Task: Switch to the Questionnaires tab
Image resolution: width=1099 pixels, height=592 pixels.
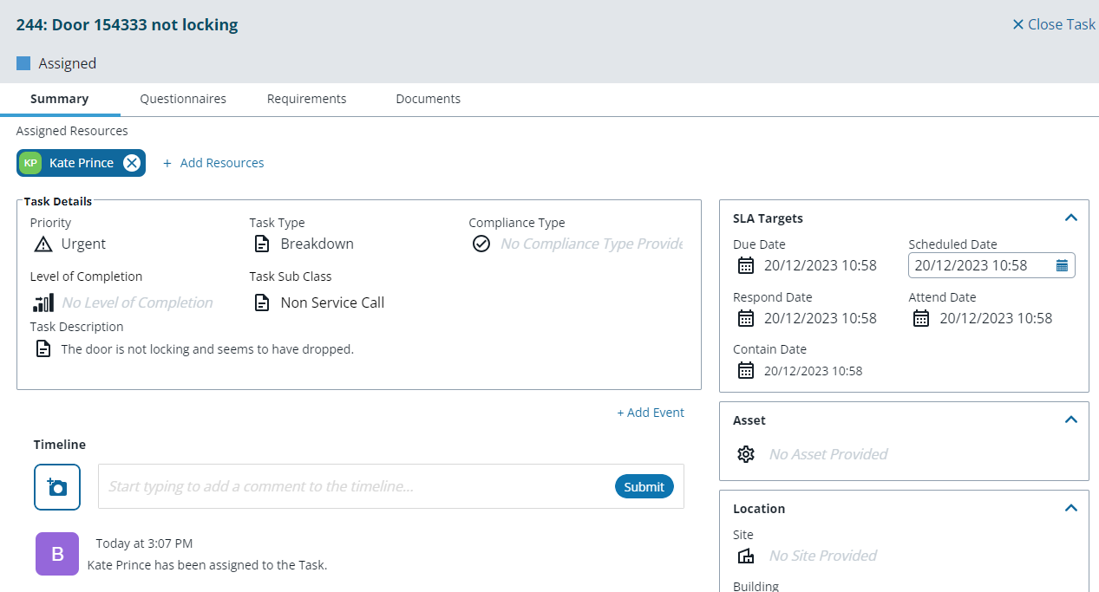Action: [x=183, y=99]
